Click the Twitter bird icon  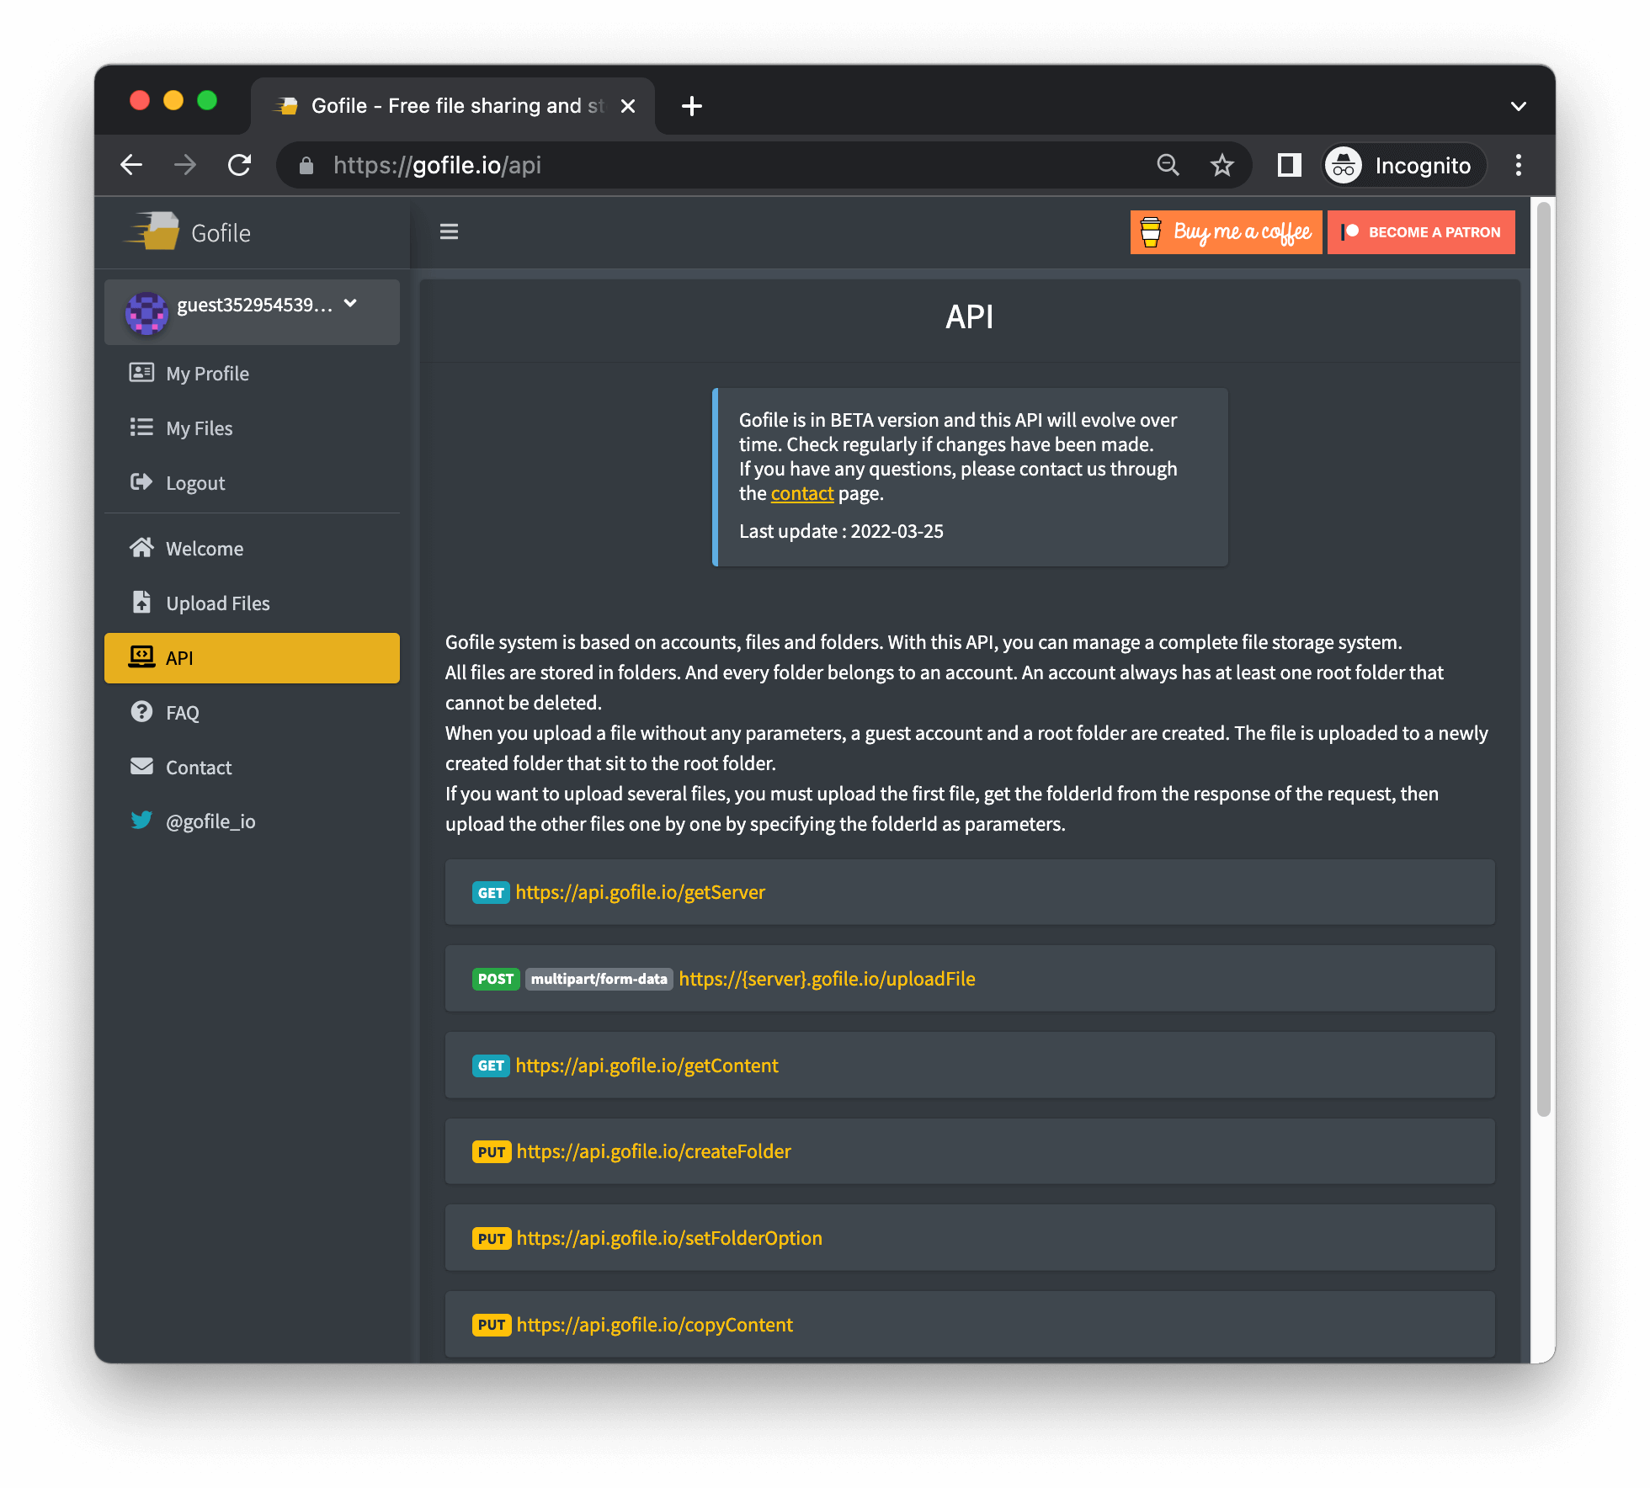pyautogui.click(x=141, y=821)
